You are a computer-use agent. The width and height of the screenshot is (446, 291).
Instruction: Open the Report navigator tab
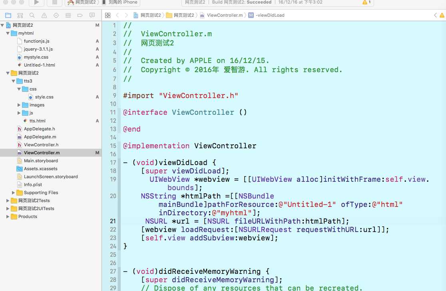(92, 15)
